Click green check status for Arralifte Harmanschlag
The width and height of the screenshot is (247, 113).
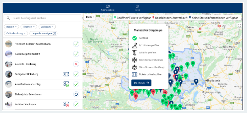[x=76, y=84]
